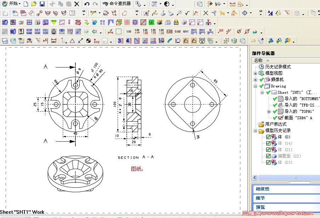This screenshot has height=218, width=320.
Task: Collapse the 模型历史记录 folder
Action: pos(255,131)
